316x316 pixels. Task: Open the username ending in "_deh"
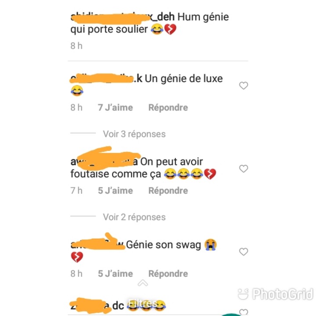[x=122, y=17]
